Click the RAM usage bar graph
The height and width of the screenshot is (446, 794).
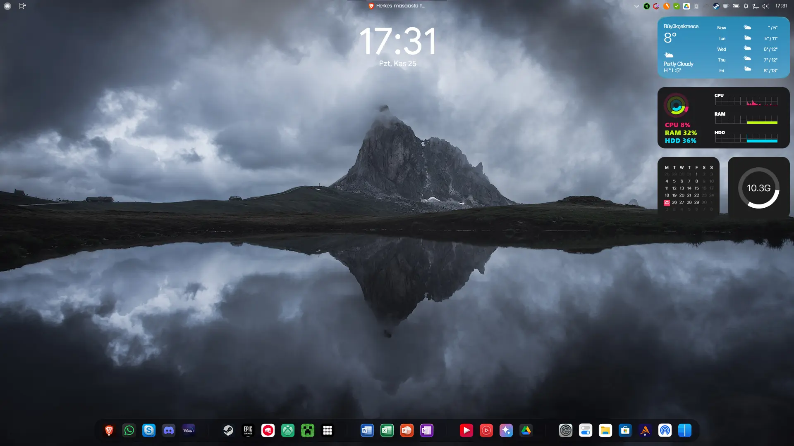[746, 120]
